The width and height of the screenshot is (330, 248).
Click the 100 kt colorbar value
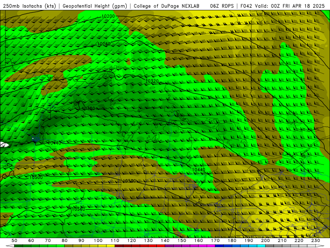98,241
